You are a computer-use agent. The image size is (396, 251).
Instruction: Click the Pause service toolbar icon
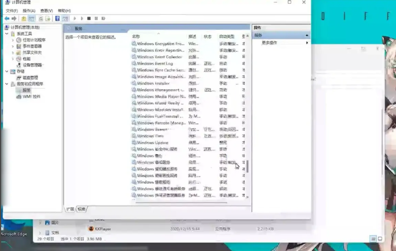[x=96, y=19]
